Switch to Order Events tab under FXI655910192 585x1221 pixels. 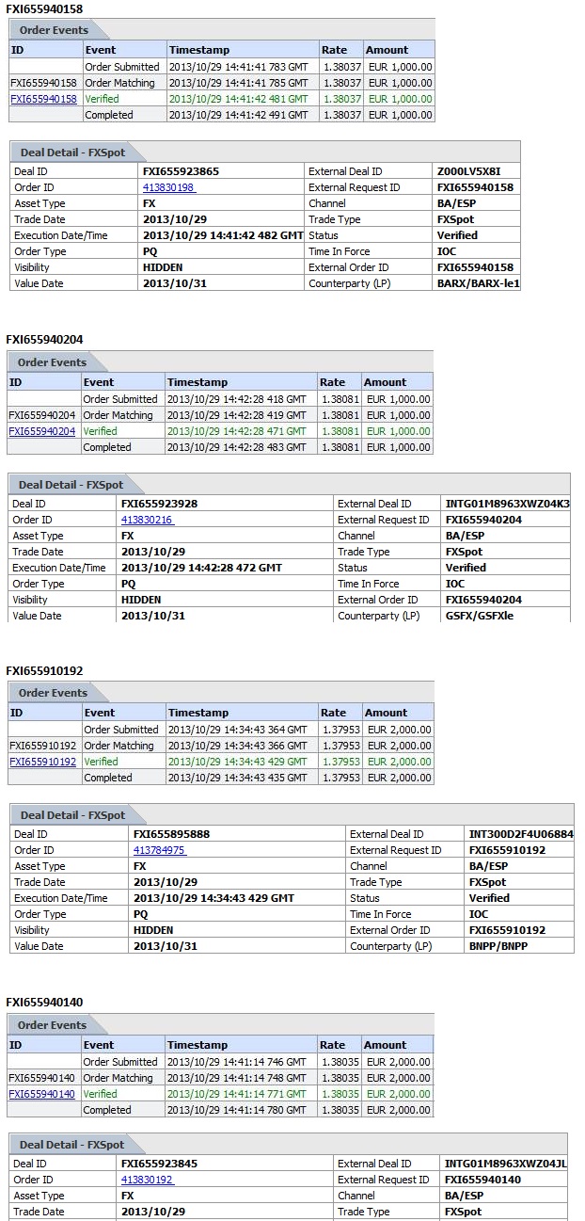pyautogui.click(x=54, y=693)
